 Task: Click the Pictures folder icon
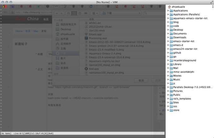(171, 91)
